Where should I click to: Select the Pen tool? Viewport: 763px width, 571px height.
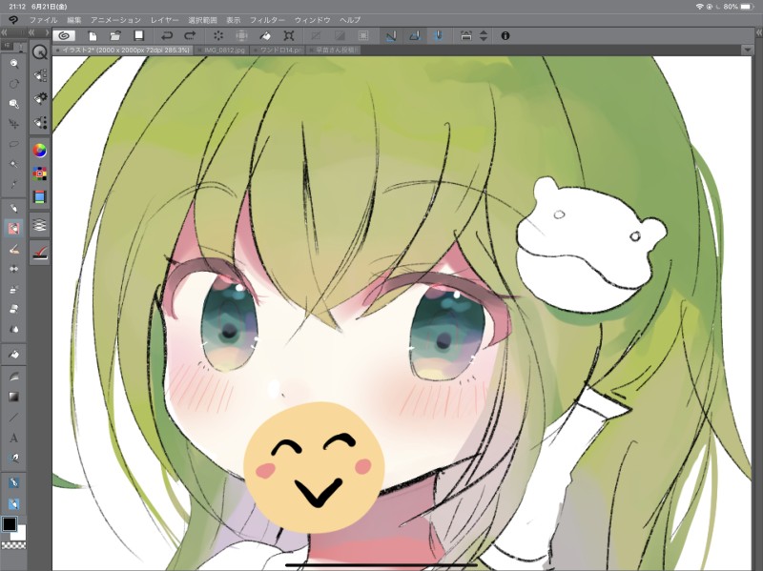click(x=14, y=208)
